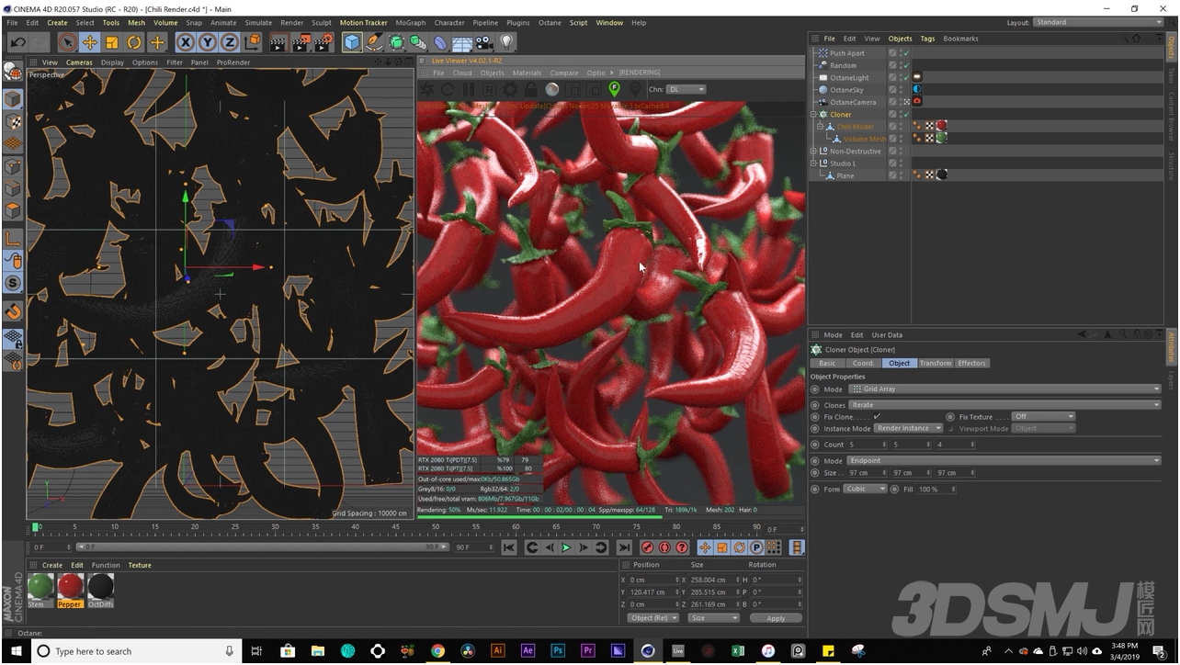Add a Camera object from toolbar
The image size is (1180, 665).
point(484,42)
